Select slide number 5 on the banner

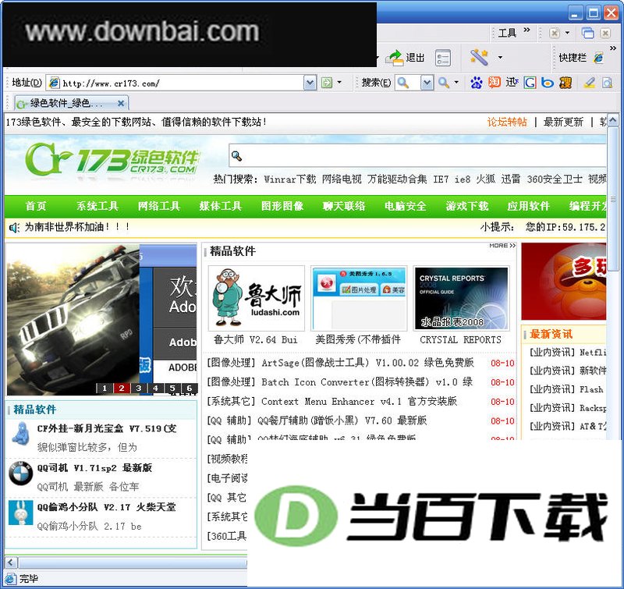(x=172, y=388)
